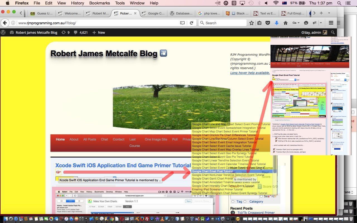
Task: Open the Answer? selector in guessing game
Action: click(252, 186)
